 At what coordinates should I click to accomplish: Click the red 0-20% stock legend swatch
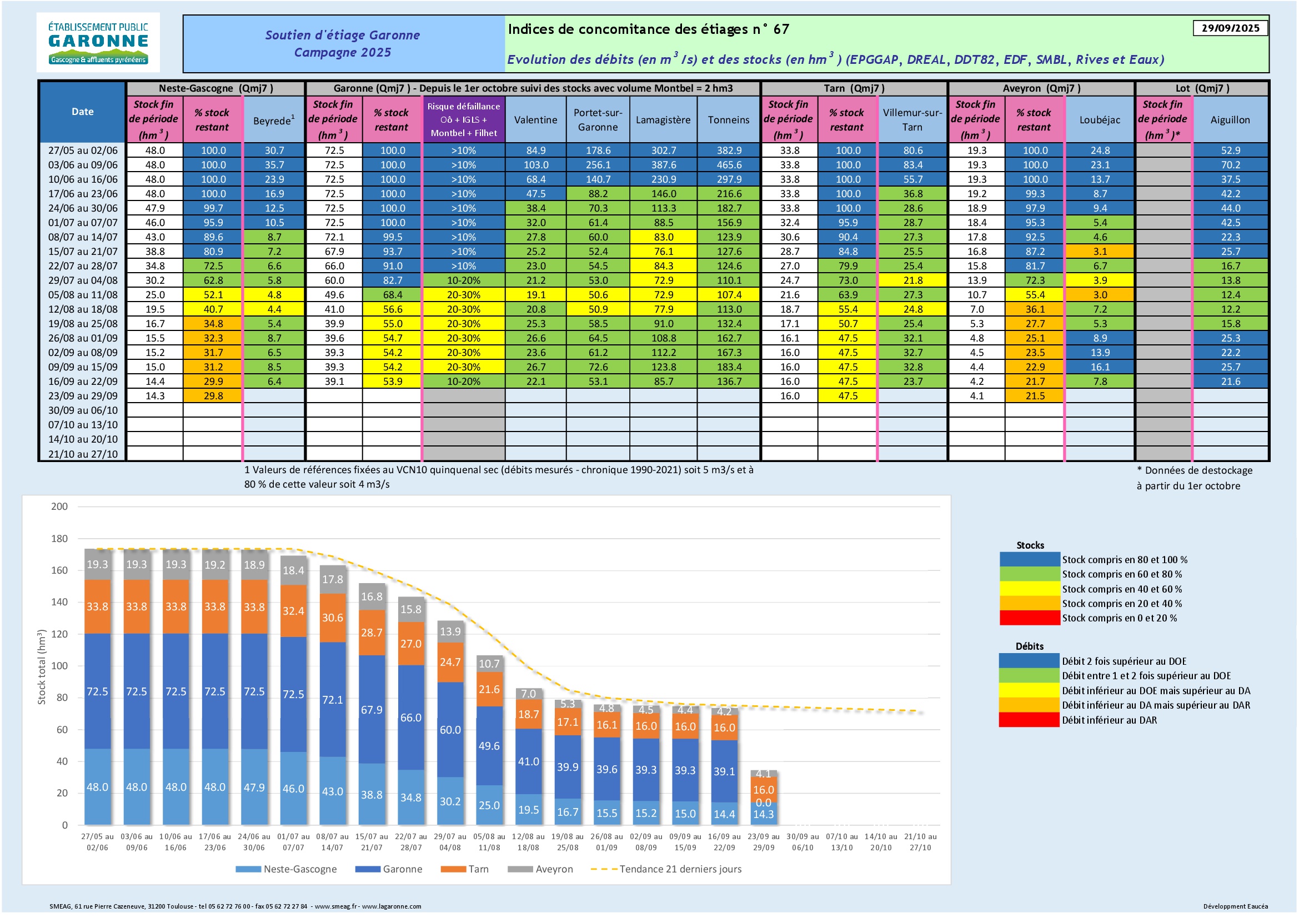click(1029, 618)
